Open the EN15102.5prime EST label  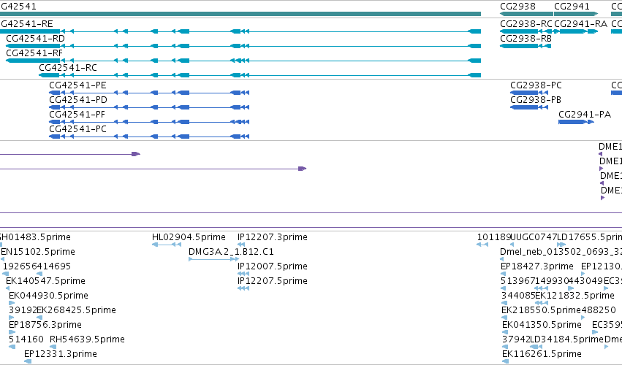[38, 252]
